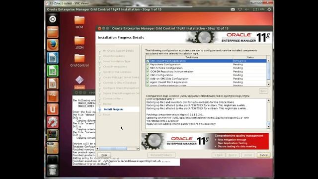Select the Repository Configuration row name
This screenshot has height=179, width=318.
click(x=165, y=64)
